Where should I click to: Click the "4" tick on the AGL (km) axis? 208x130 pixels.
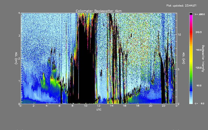19,13
